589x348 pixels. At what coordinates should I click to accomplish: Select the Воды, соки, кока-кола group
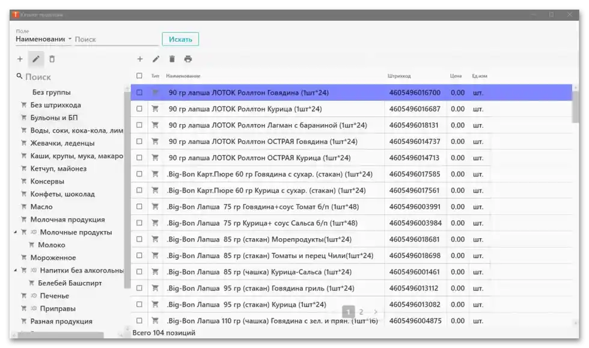point(77,131)
